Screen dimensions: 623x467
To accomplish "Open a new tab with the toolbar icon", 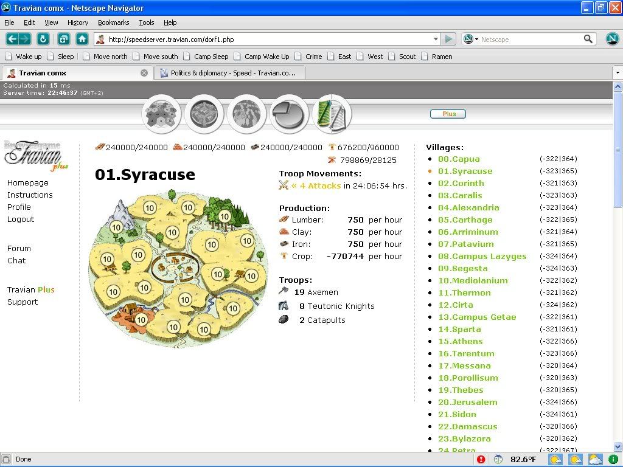I will tap(63, 39).
